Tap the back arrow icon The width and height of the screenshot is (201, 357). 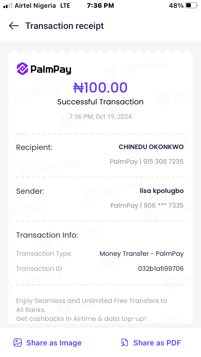click(x=14, y=26)
